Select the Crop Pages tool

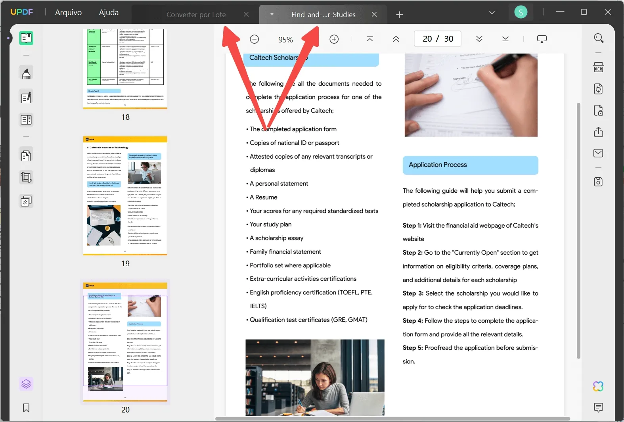[x=26, y=177]
